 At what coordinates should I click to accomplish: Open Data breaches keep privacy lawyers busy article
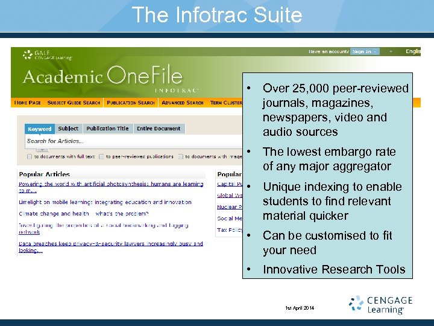tap(111, 247)
